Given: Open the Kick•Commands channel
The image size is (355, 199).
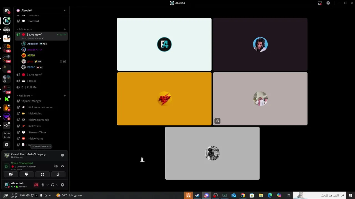Looking at the screenshot, I should coord(41,120).
